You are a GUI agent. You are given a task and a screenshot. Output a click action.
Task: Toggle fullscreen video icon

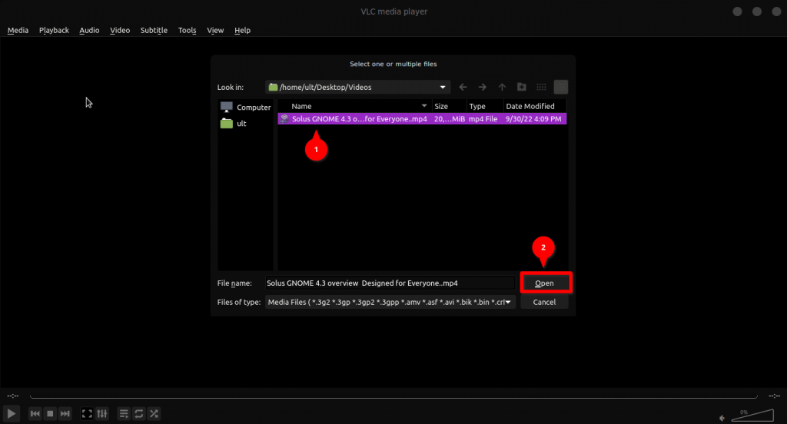point(87,413)
